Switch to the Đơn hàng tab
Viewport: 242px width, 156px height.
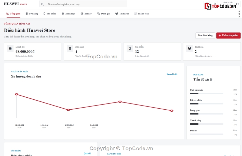point(32,14)
